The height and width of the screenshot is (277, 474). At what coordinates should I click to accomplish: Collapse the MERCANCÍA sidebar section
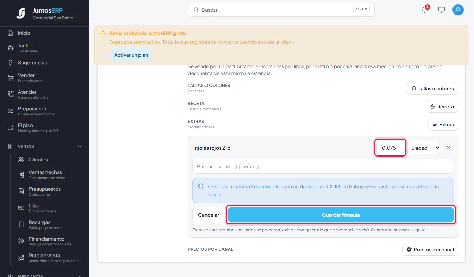[79, 276]
